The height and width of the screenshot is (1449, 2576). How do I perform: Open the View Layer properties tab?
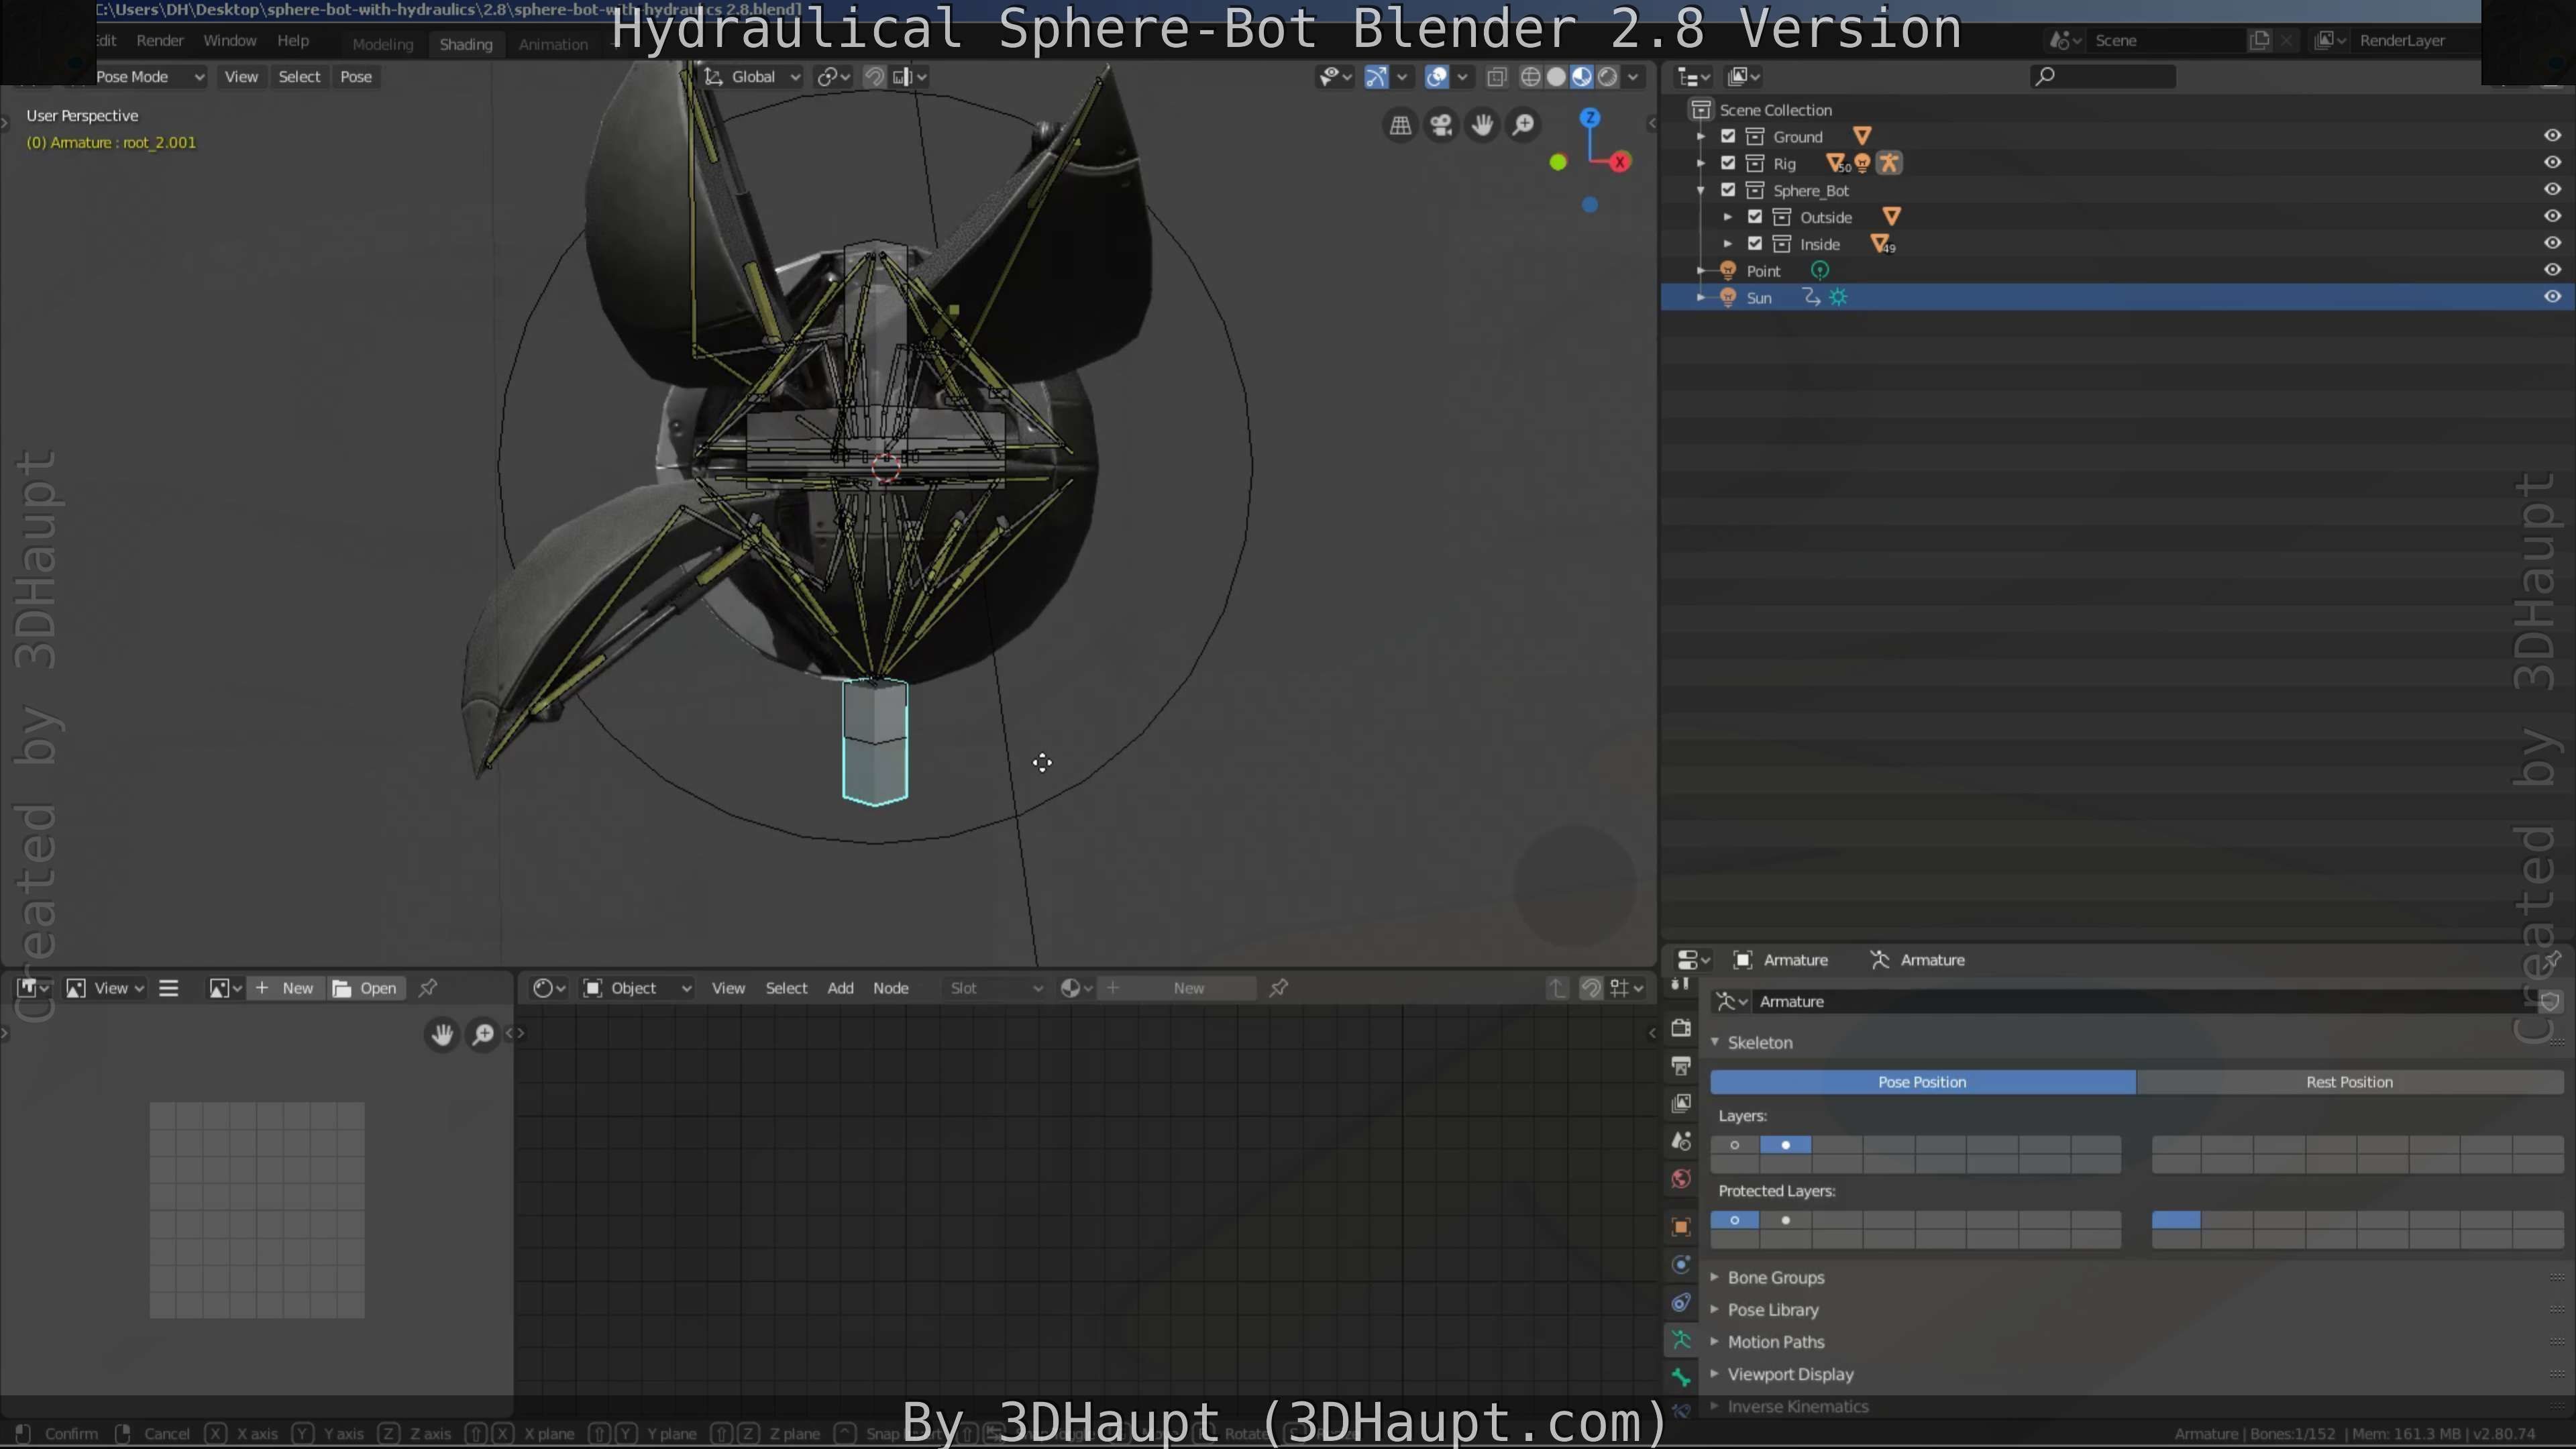coord(1681,1103)
